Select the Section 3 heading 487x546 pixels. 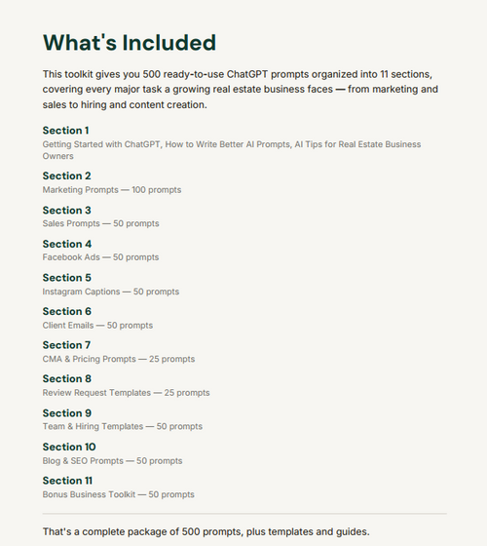coord(67,211)
